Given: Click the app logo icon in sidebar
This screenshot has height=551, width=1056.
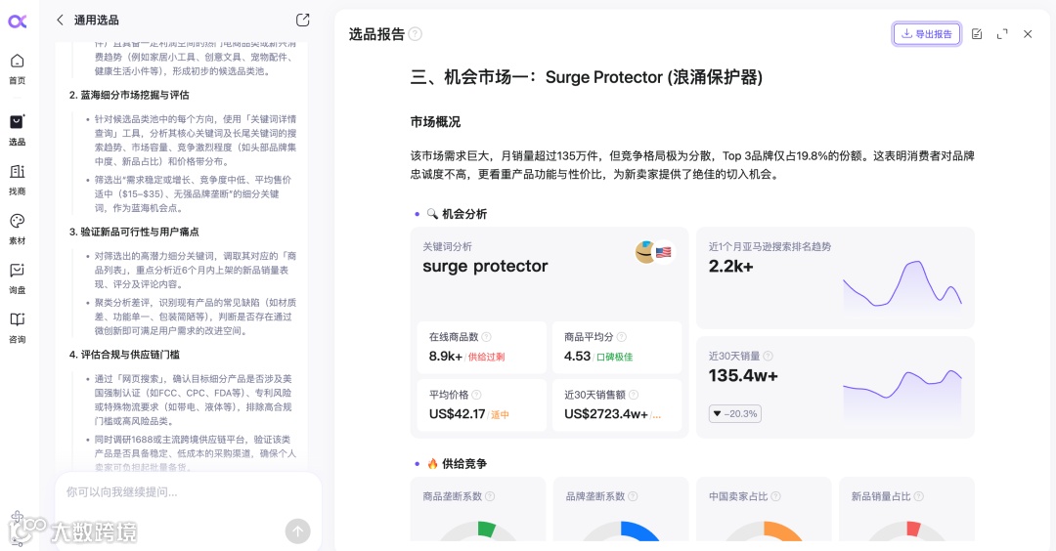Looking at the screenshot, I should pos(18,21).
